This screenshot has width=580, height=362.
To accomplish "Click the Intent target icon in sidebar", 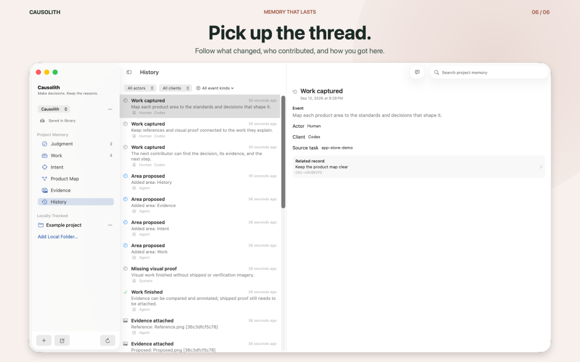I will point(44,167).
